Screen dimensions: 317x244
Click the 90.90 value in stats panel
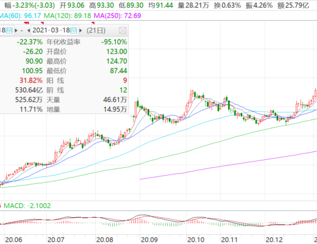34,61
